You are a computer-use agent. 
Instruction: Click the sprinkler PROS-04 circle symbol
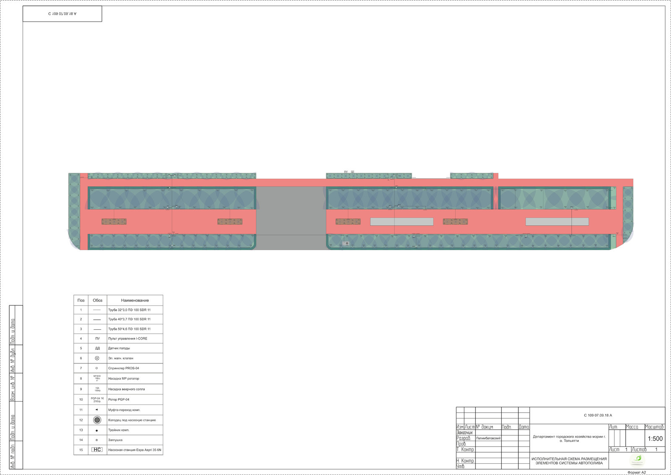click(x=97, y=368)
